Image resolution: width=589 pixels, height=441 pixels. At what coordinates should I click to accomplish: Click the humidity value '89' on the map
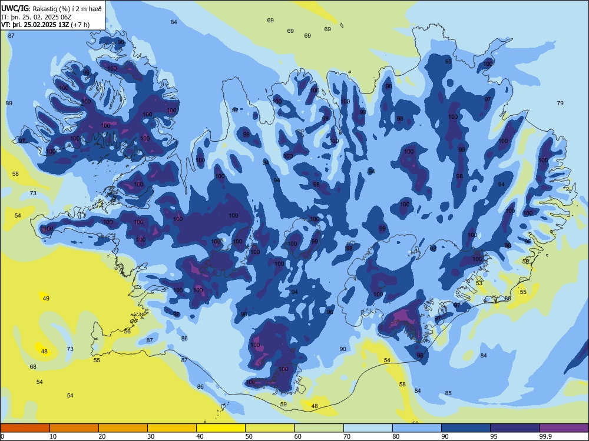[x=9, y=103]
